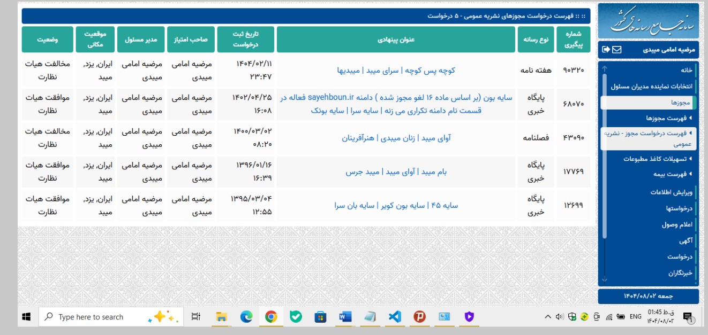Expand the فهرست مجوزها submenu

click(x=668, y=118)
